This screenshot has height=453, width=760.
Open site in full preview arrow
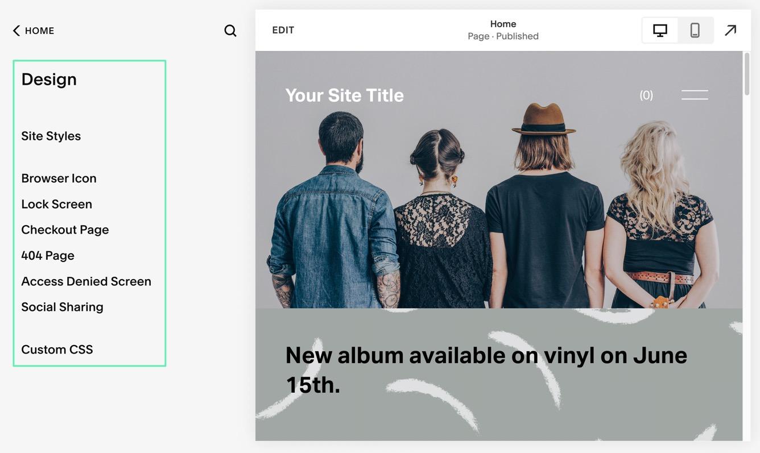pos(730,30)
